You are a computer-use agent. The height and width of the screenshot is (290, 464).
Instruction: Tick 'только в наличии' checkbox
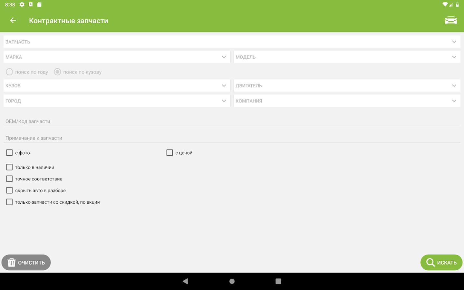pos(9,167)
